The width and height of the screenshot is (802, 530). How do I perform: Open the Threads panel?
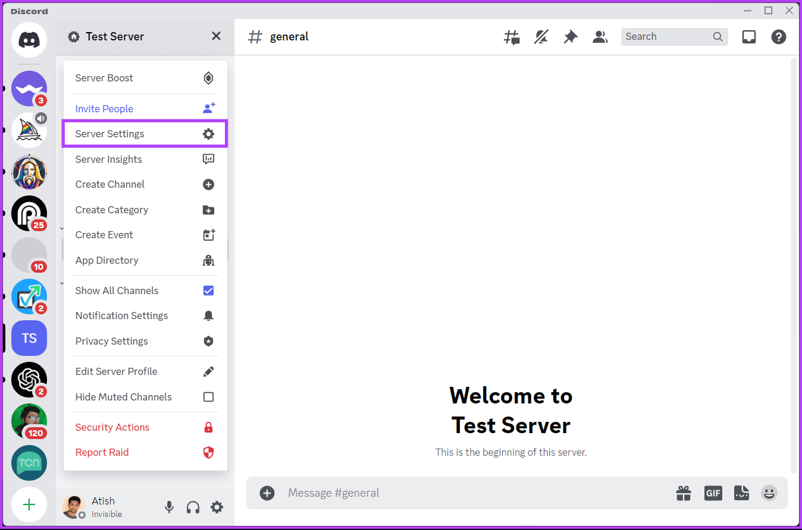pyautogui.click(x=511, y=36)
